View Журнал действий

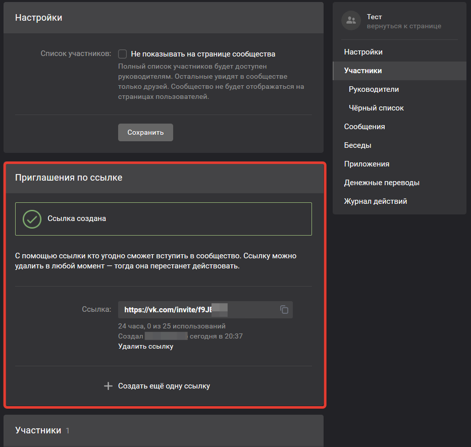[375, 201]
